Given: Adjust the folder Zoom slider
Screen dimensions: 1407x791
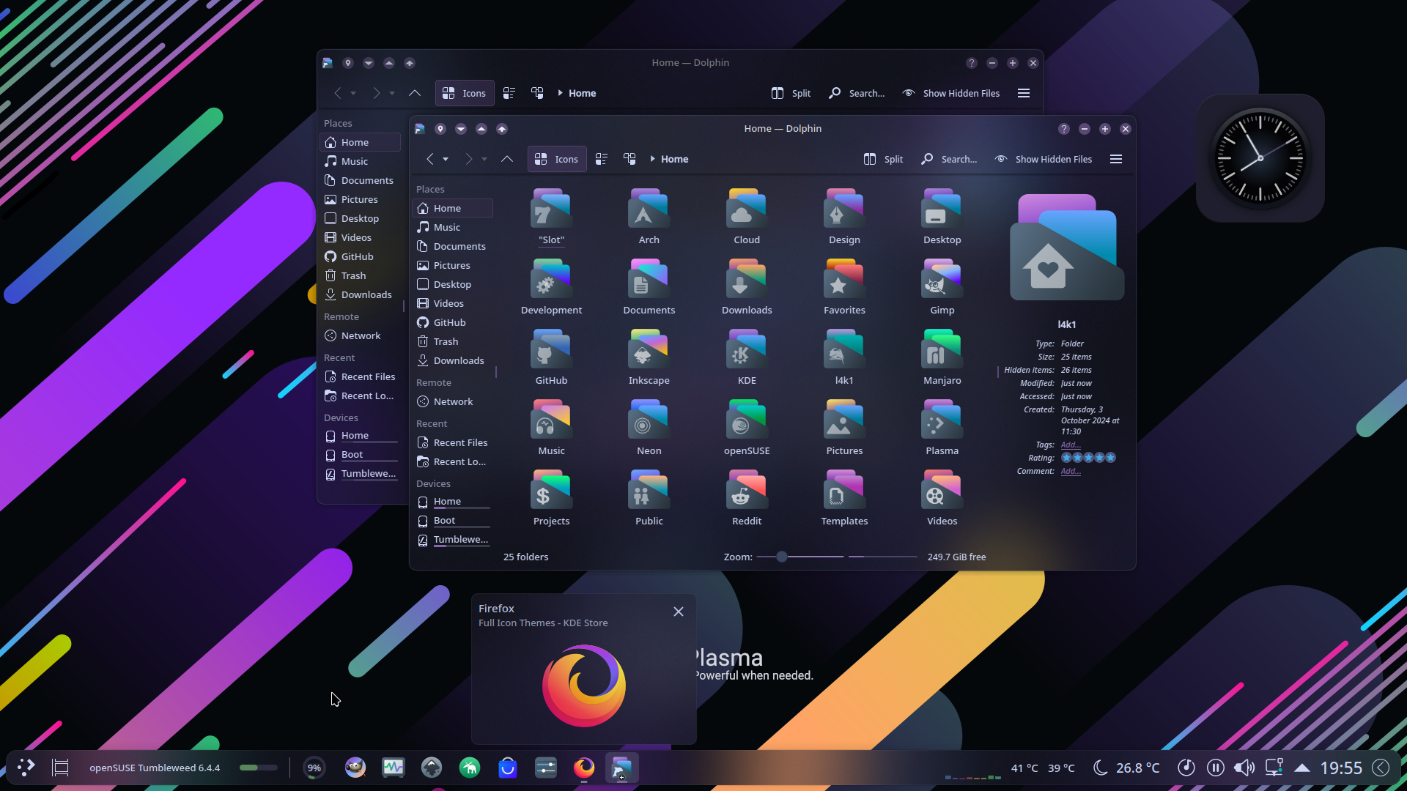Looking at the screenshot, I should click(x=781, y=557).
